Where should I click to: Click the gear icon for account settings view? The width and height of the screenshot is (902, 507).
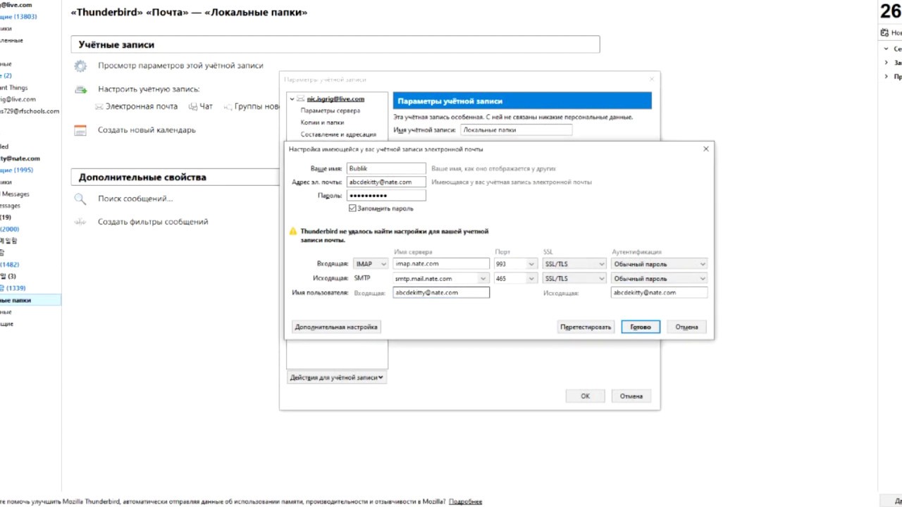click(80, 65)
